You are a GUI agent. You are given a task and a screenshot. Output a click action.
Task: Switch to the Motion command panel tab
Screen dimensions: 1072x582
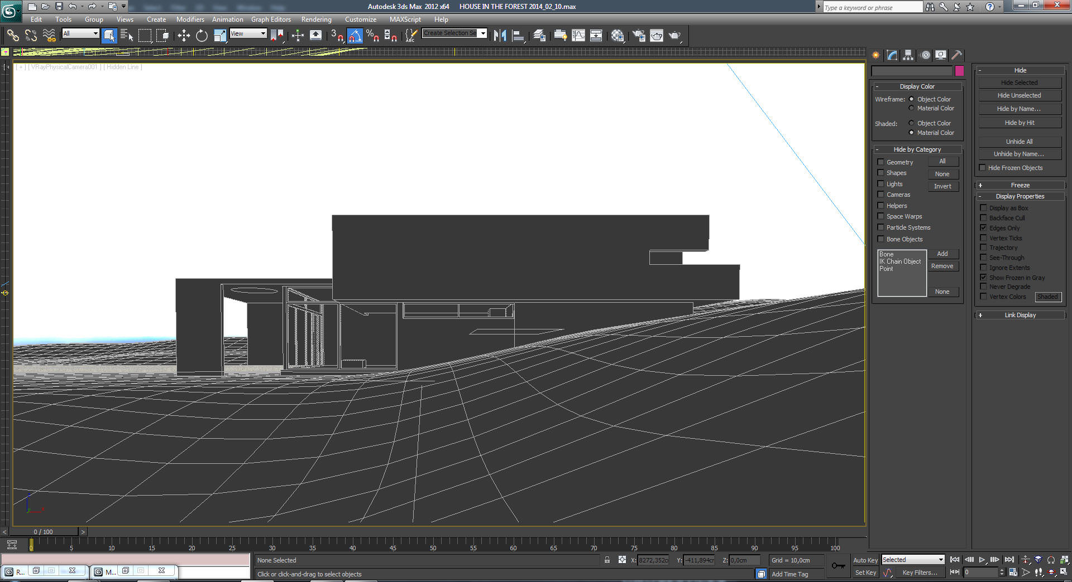925,55
